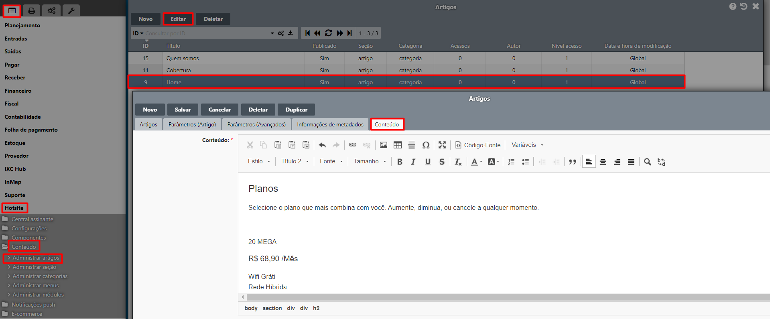Toggle italic formatting
This screenshot has height=319, width=770.
(413, 162)
